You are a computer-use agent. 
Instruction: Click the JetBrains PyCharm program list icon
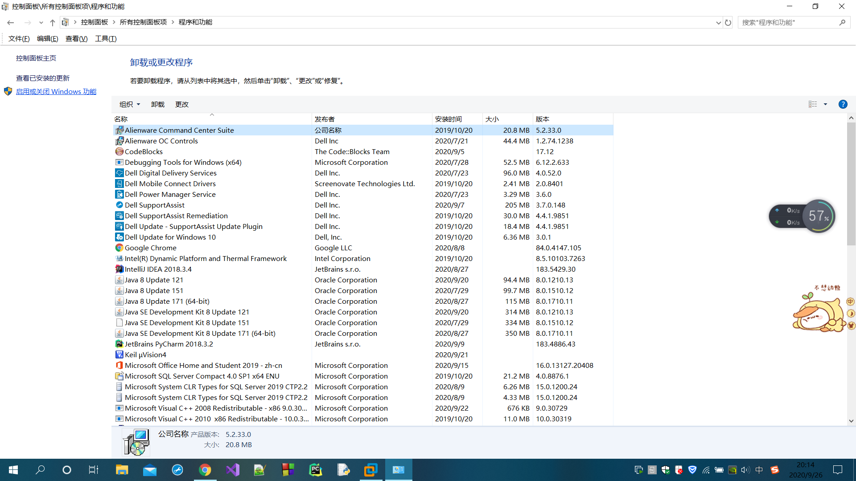click(119, 344)
